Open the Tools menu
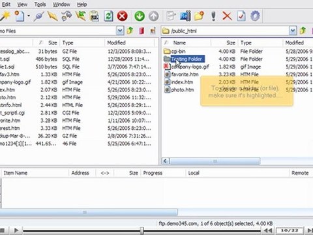 coord(40,5)
